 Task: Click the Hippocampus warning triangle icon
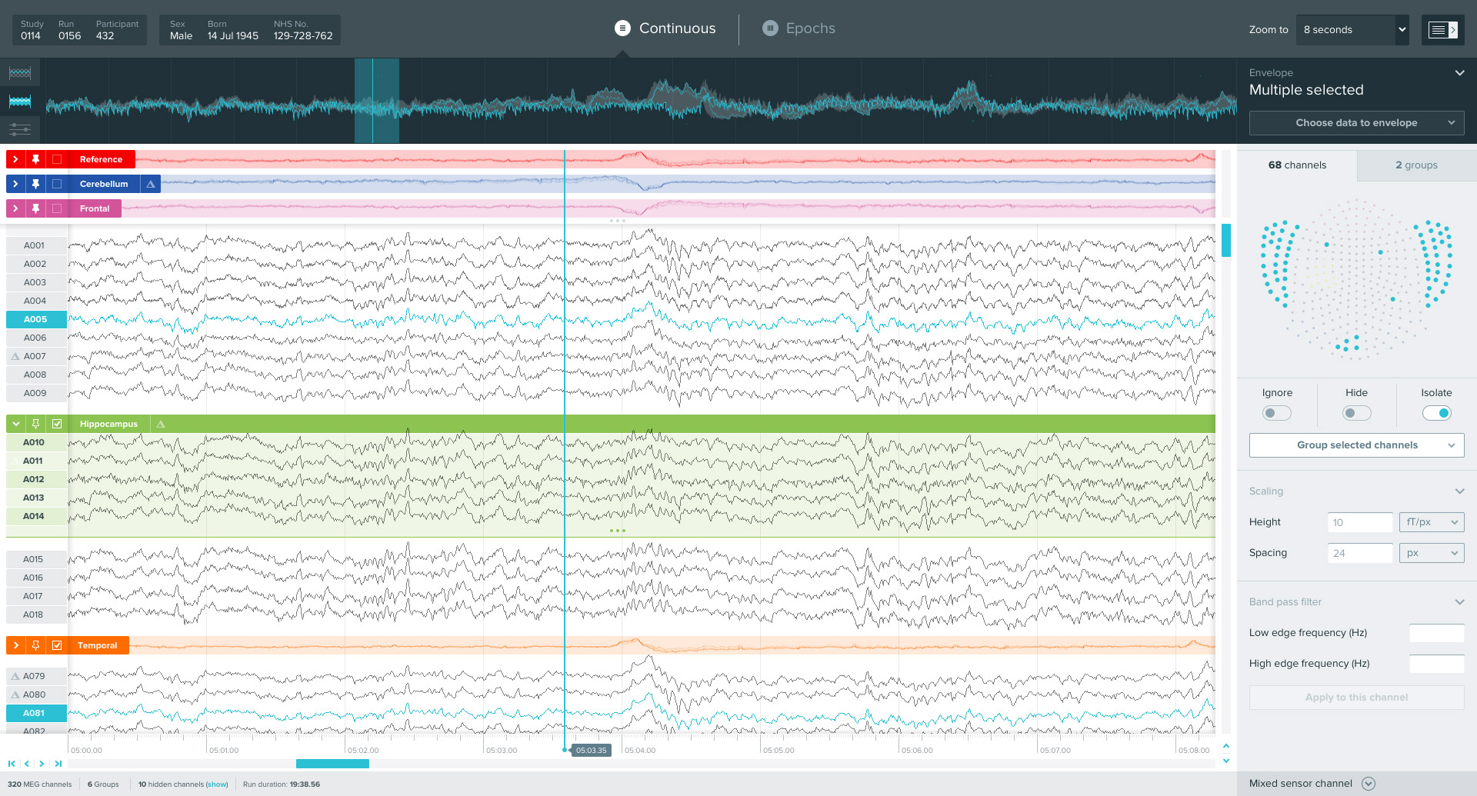161,424
